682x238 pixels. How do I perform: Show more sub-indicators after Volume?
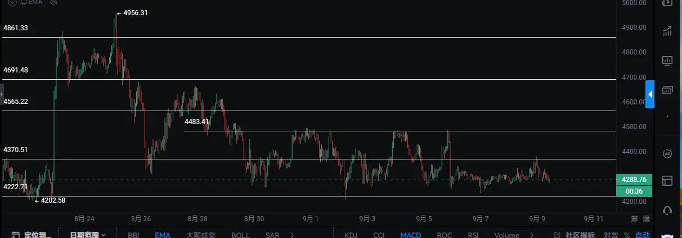pyautogui.click(x=532, y=235)
